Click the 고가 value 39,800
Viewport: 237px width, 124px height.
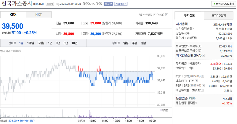tap(95, 23)
